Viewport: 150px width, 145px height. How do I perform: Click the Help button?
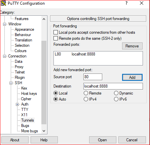[44, 140]
